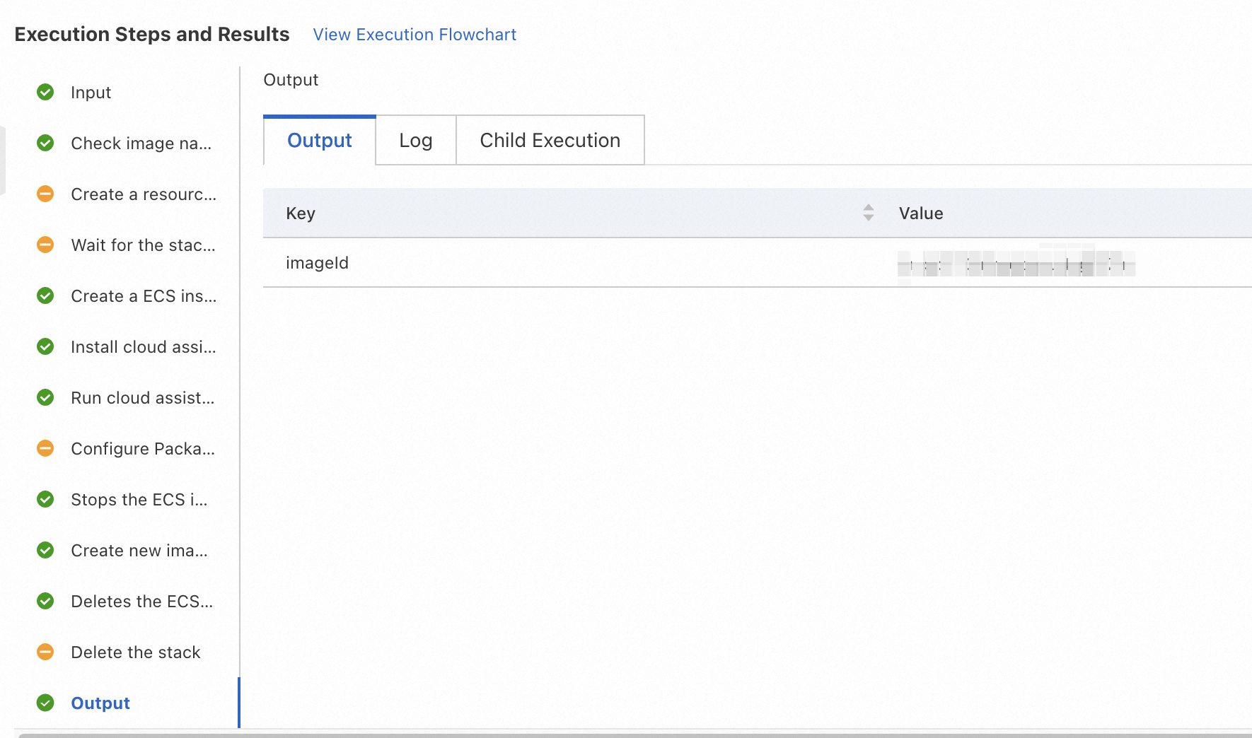The image size is (1252, 738).
Task: Select the Create new image step
Action: click(139, 551)
